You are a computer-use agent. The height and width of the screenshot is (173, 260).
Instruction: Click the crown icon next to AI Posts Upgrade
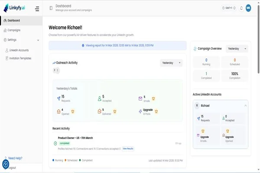tap(156, 112)
